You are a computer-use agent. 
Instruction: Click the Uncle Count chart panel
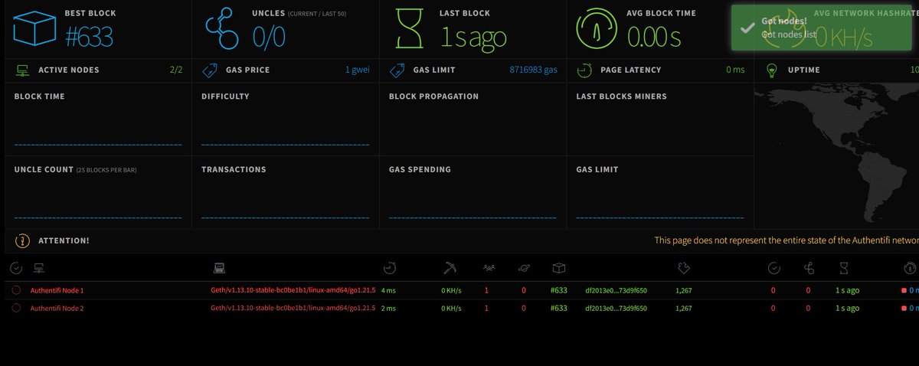click(x=98, y=192)
